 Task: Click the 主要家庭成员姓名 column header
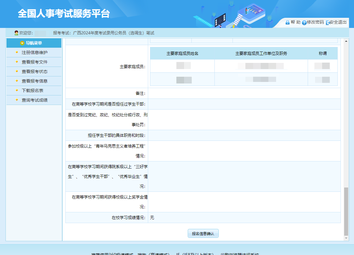(182, 53)
